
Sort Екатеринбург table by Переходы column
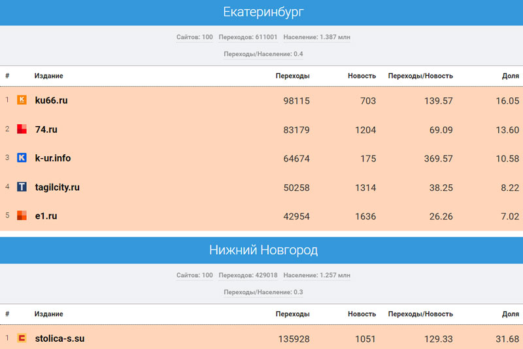tap(292, 76)
